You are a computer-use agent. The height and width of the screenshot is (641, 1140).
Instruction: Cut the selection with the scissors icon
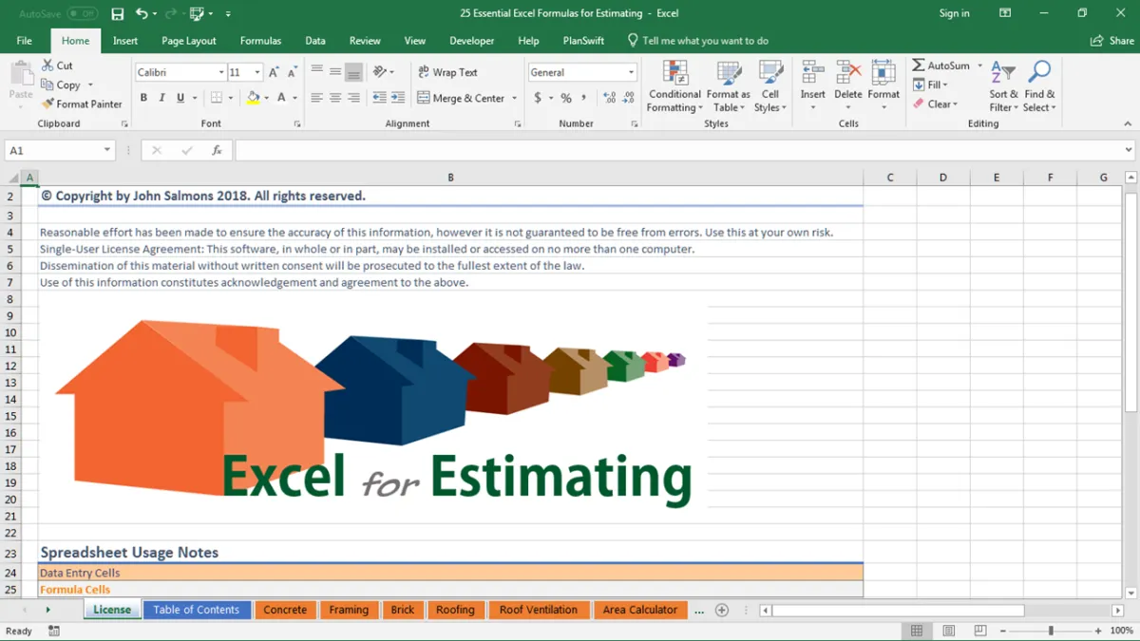(57, 66)
